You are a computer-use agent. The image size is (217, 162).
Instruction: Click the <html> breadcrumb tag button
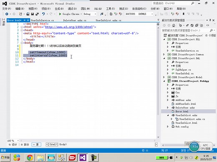[53, 145]
